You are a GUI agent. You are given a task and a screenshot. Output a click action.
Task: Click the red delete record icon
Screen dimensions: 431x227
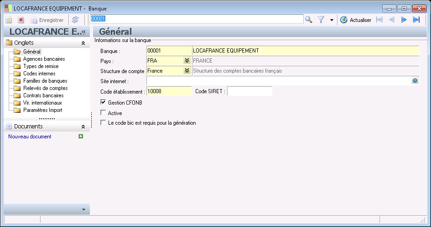(21, 20)
